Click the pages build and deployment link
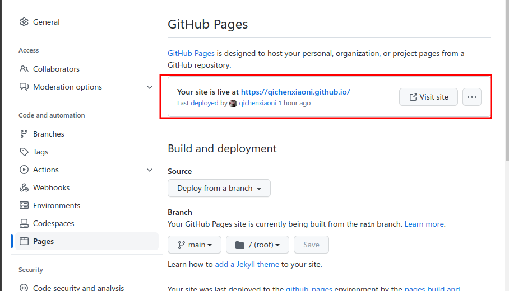 432,288
